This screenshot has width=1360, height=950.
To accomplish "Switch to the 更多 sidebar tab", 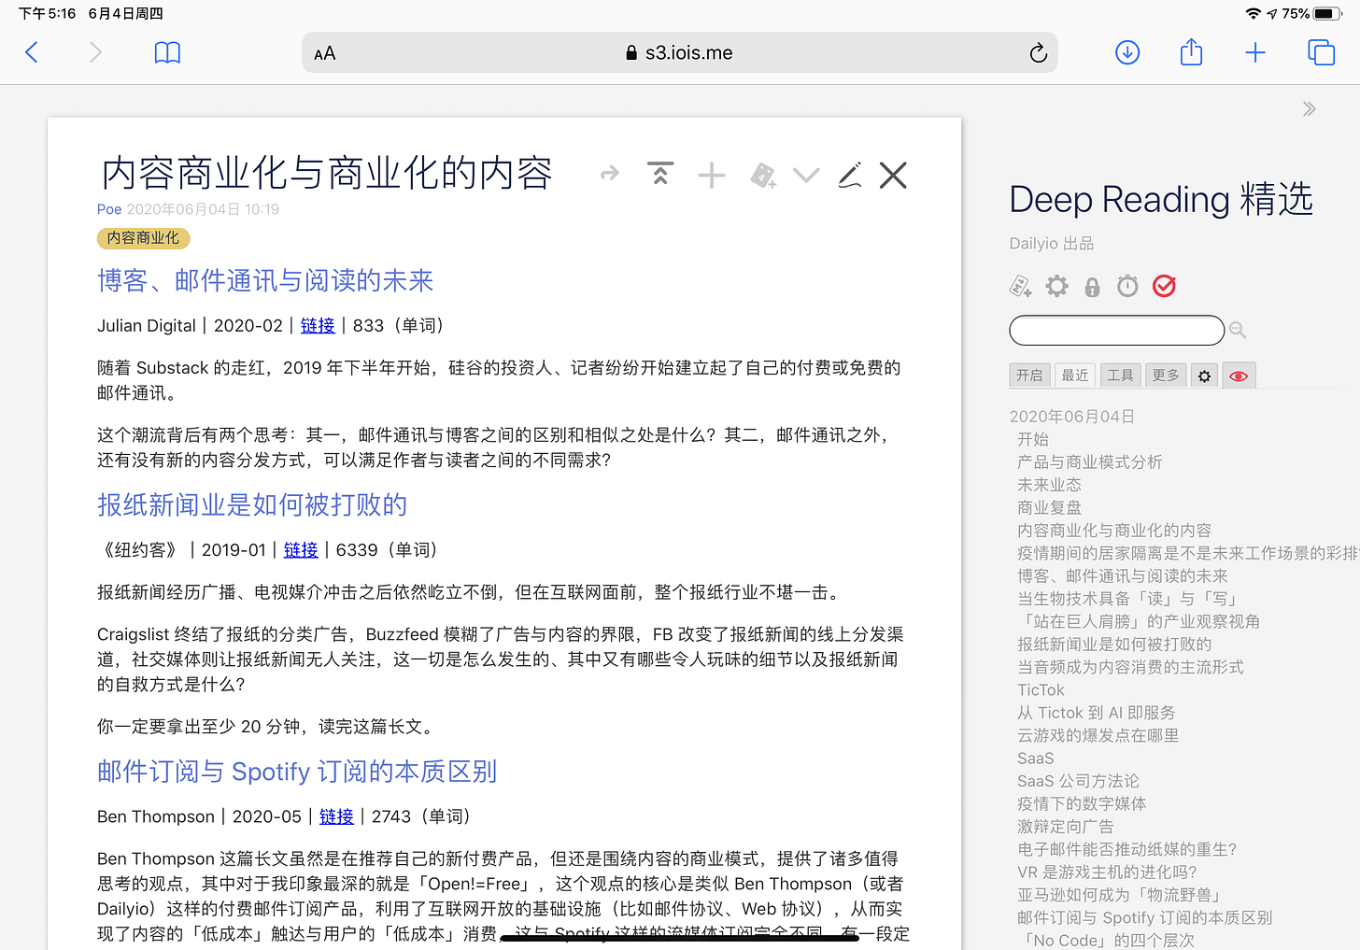I will click(1166, 376).
